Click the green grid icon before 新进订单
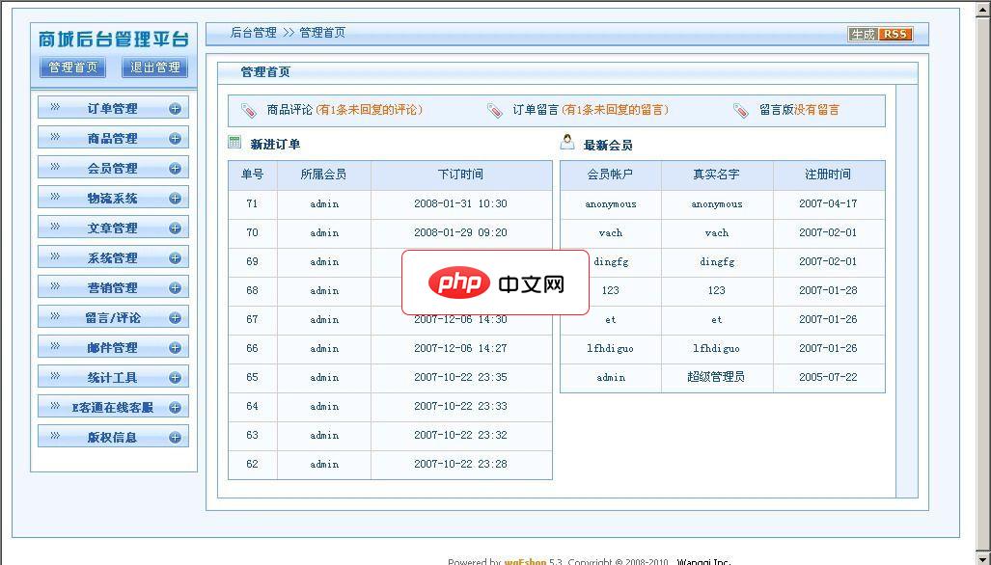The image size is (991, 565). pos(233,142)
